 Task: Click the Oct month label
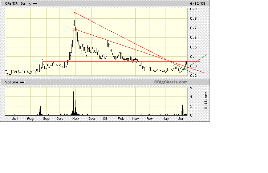click(60, 119)
